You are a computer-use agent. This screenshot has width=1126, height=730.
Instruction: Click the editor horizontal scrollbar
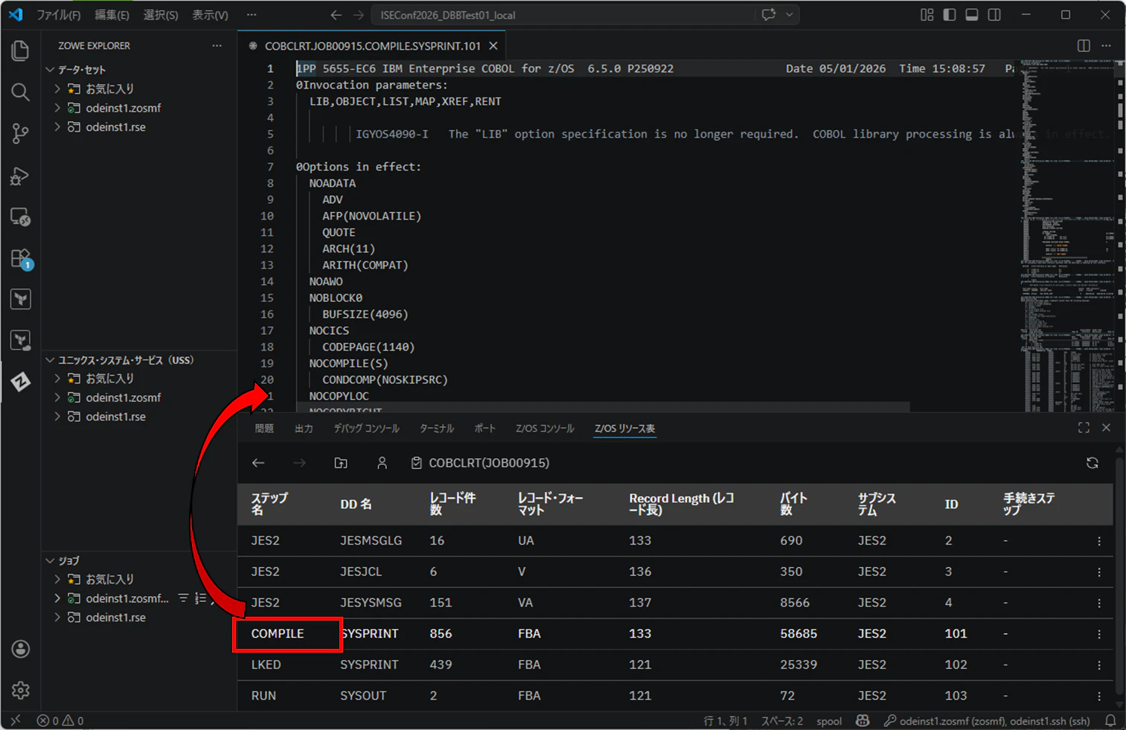pyautogui.click(x=603, y=408)
